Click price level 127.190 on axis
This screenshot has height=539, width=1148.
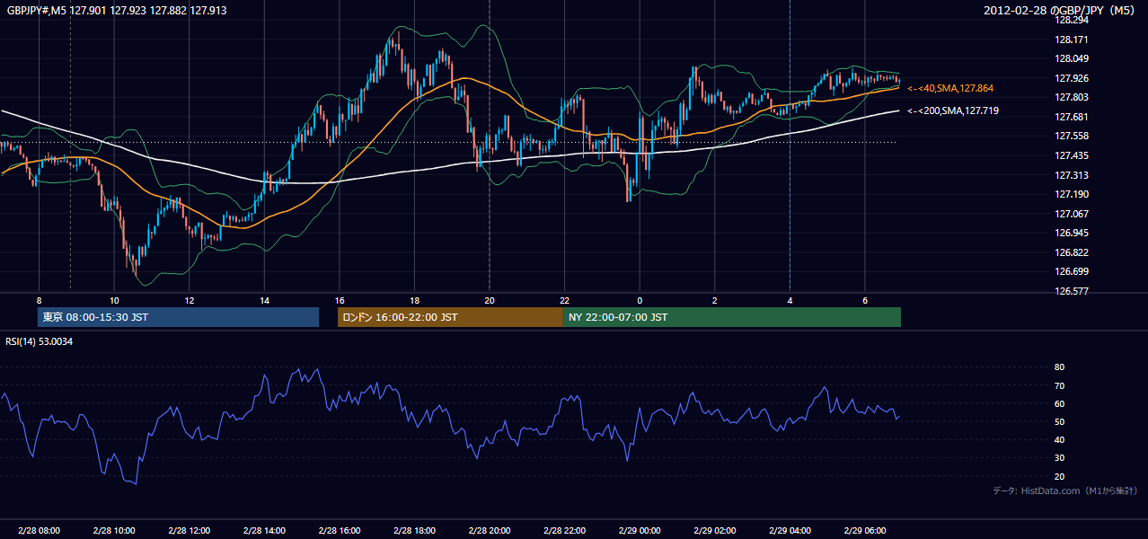click(1072, 194)
